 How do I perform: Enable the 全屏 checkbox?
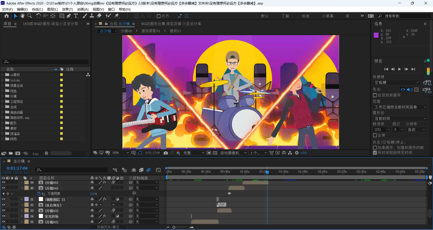click(375, 135)
